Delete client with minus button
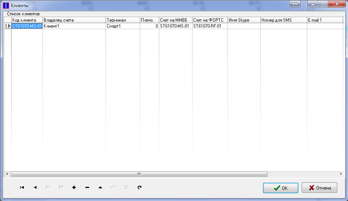348x201 pixels. [x=87, y=188]
